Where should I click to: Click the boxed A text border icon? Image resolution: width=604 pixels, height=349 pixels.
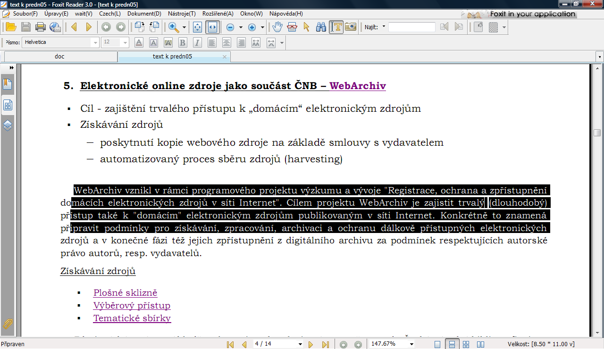pyautogui.click(x=153, y=42)
